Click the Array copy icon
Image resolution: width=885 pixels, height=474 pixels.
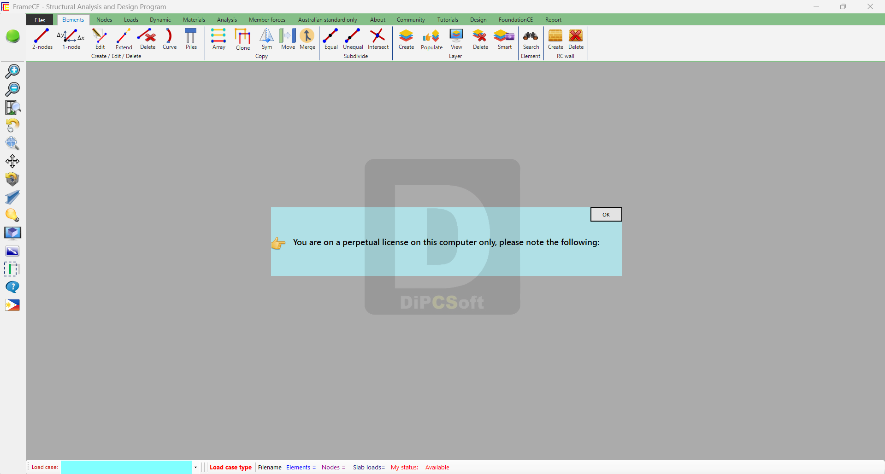click(x=218, y=39)
